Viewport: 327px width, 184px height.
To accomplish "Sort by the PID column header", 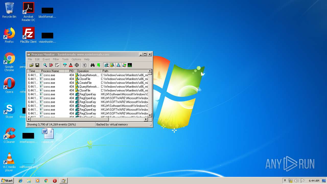I will coord(70,71).
